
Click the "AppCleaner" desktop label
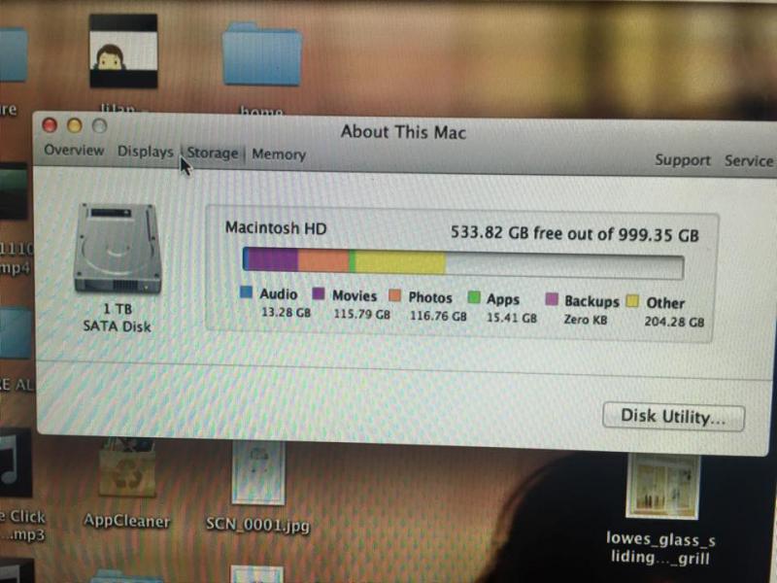click(x=127, y=521)
